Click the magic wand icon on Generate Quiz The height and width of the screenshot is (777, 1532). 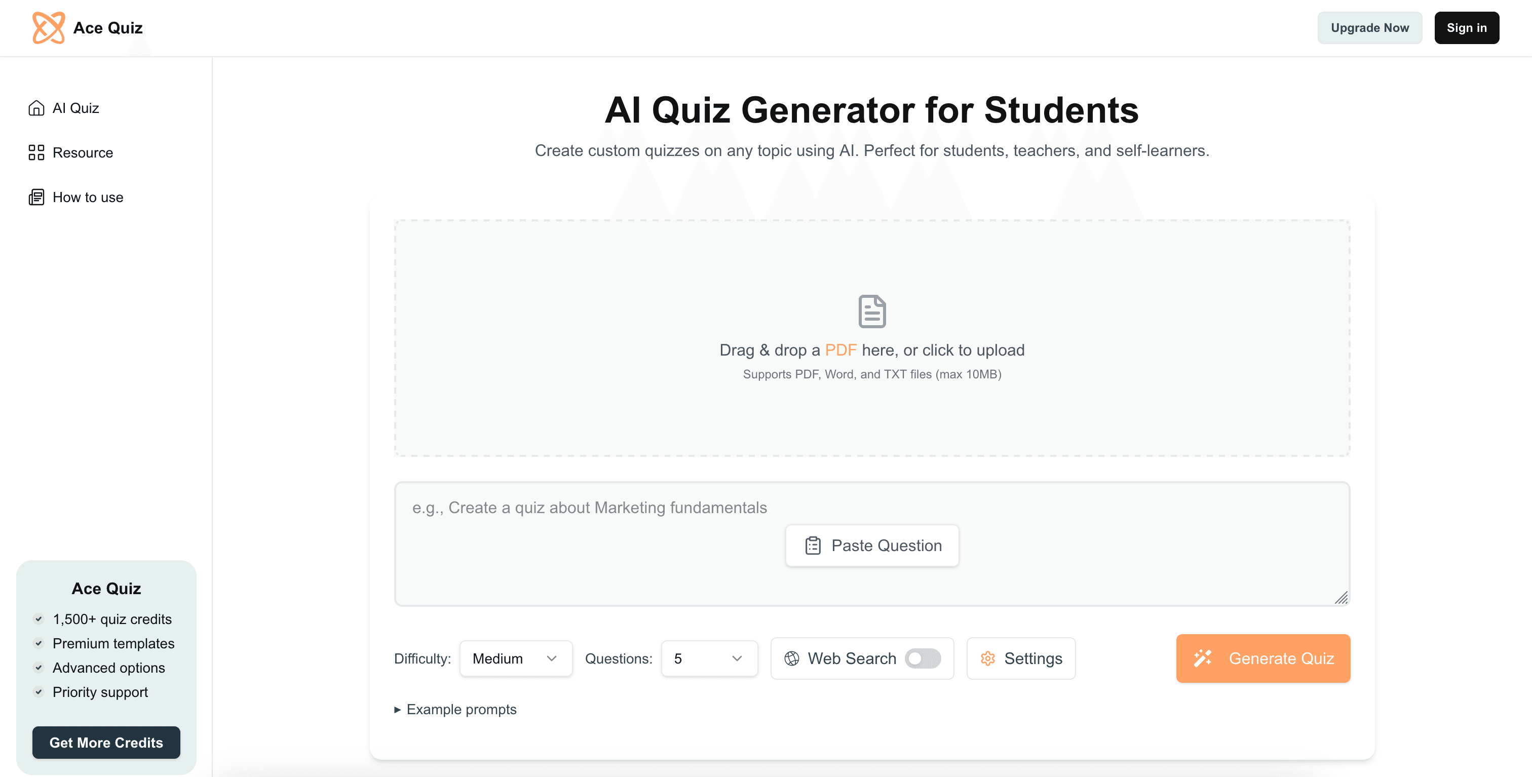coord(1203,658)
